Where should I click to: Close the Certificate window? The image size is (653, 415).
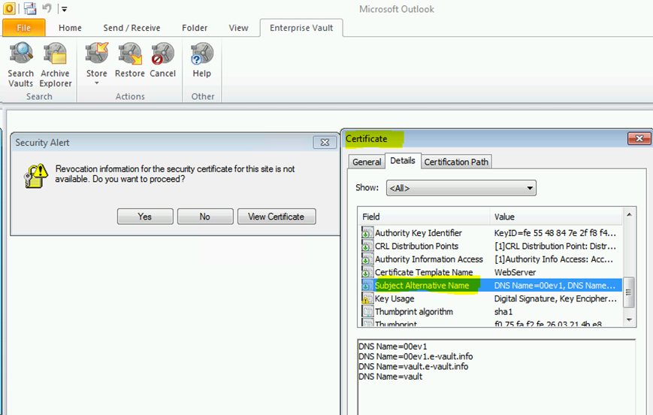639,138
